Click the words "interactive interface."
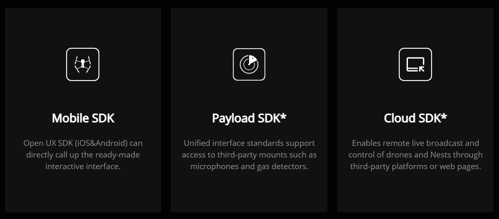 (83, 167)
